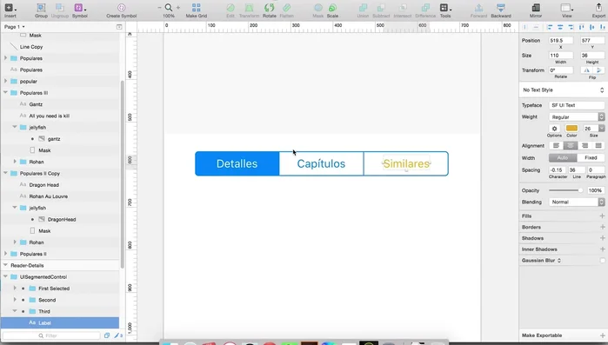Click the Make Exportable plus button
The width and height of the screenshot is (608, 345).
click(x=602, y=335)
